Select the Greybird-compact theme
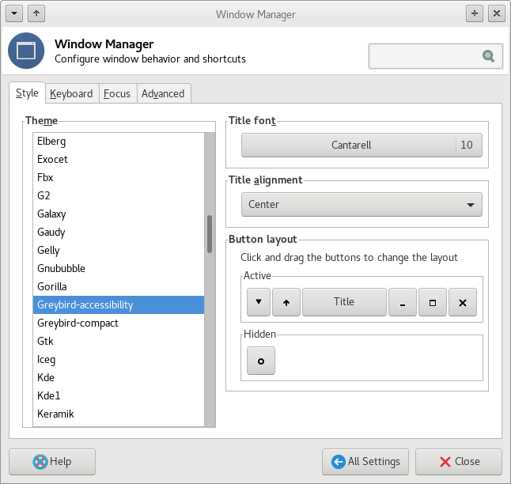This screenshot has width=511, height=484. point(78,323)
